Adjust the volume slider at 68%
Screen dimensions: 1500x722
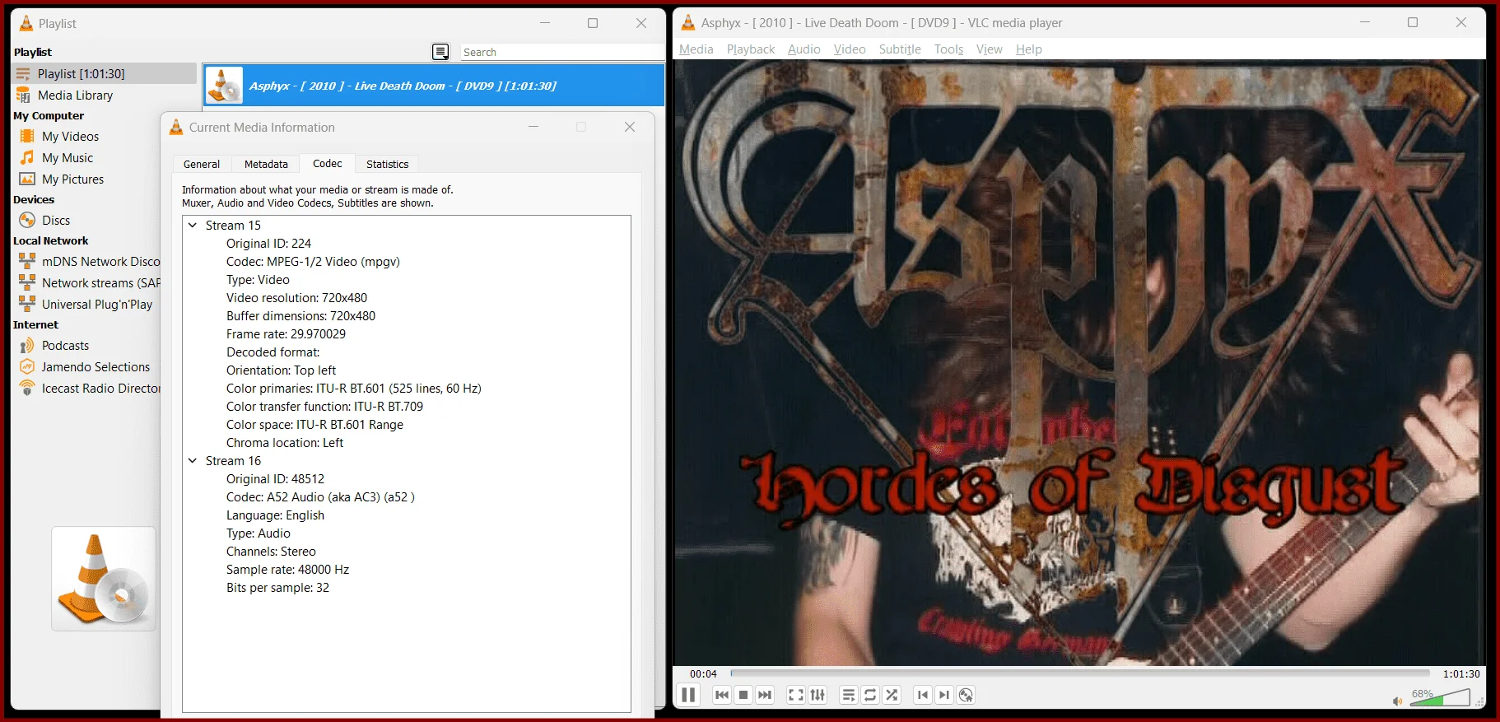(1440, 697)
